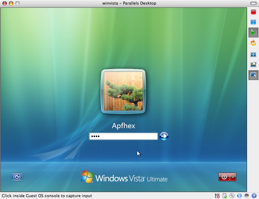Open USB controller status icon
The width and height of the screenshot is (259, 199).
point(254,196)
